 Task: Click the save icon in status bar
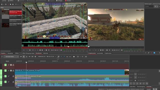click(156, 89)
